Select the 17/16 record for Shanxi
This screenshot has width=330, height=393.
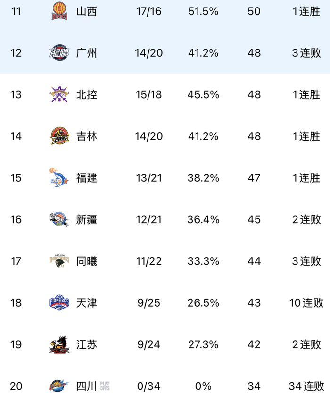click(x=149, y=11)
